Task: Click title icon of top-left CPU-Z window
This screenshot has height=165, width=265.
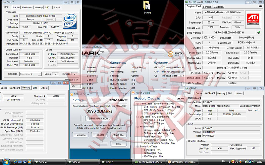Action: [x=4, y=2]
